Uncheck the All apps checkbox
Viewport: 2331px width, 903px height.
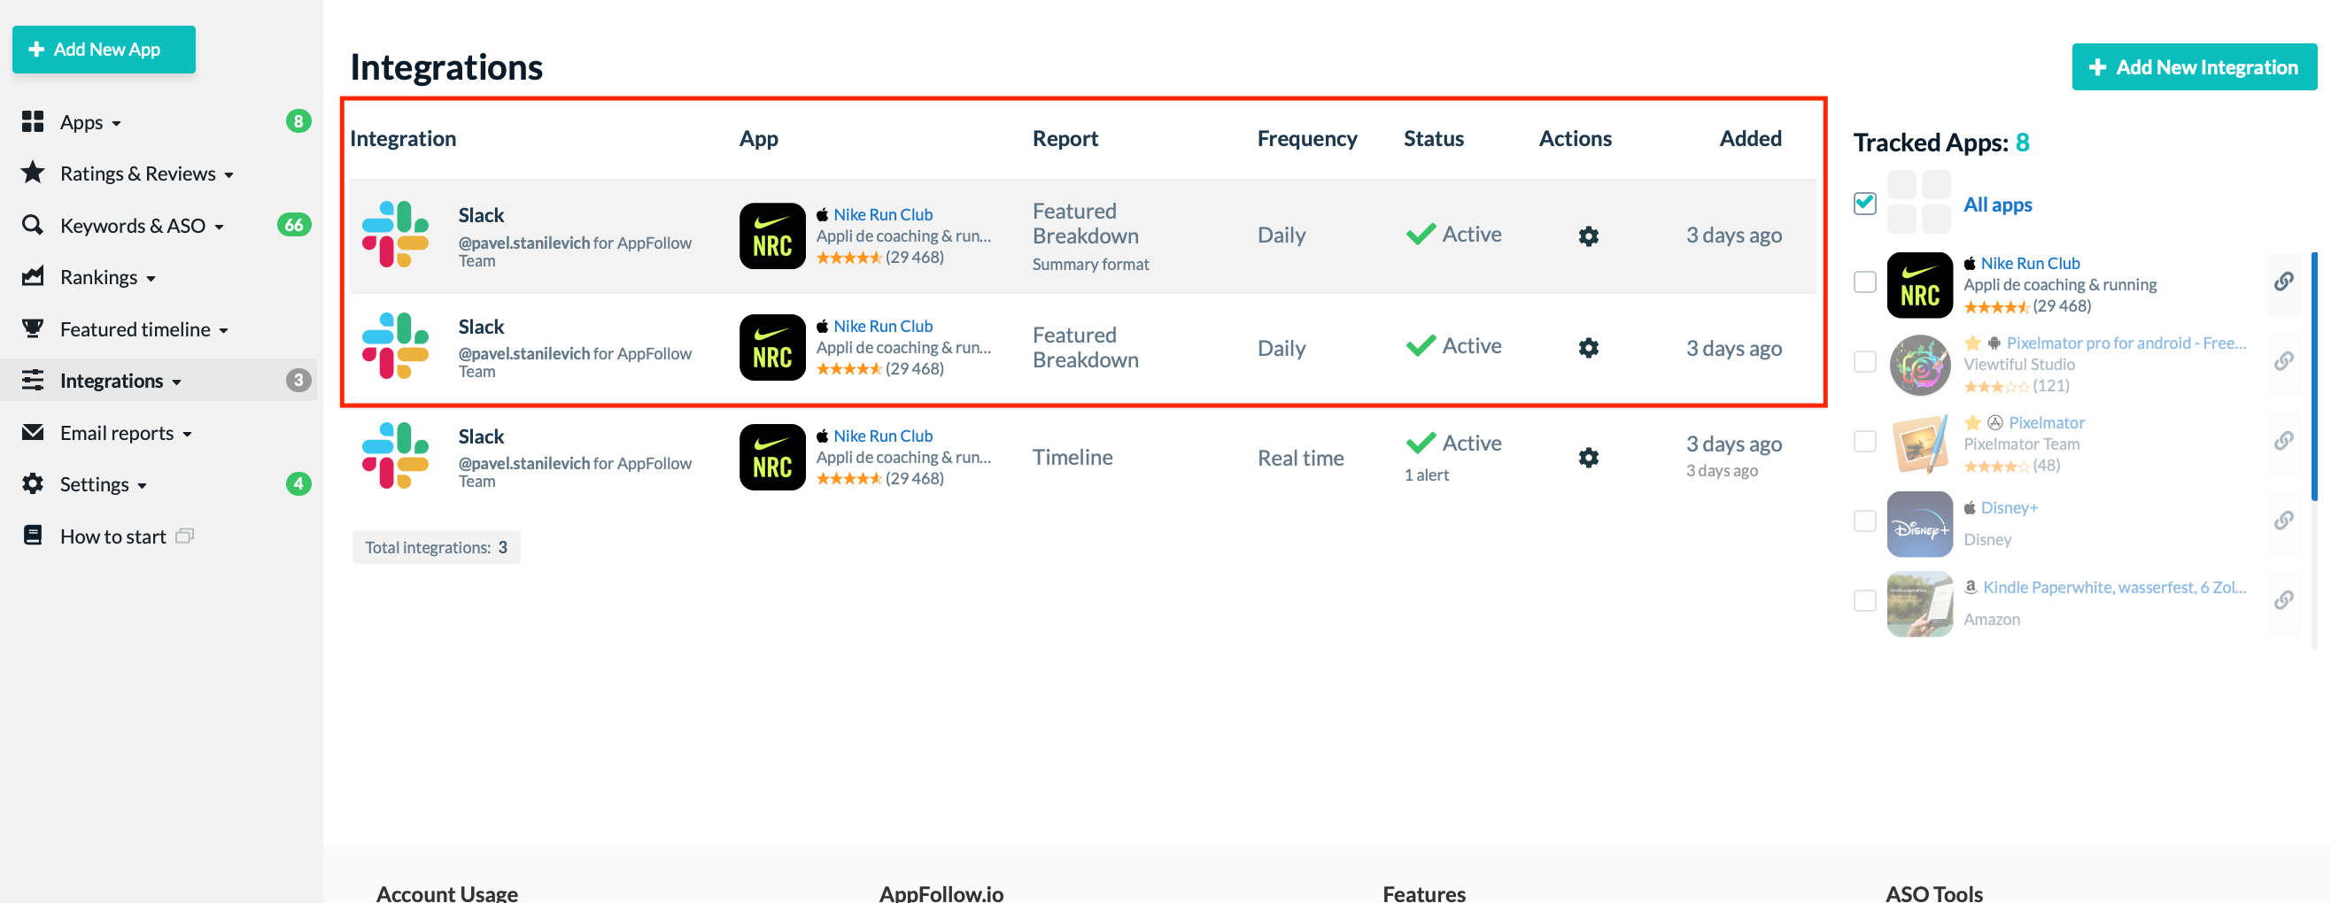tap(1865, 203)
